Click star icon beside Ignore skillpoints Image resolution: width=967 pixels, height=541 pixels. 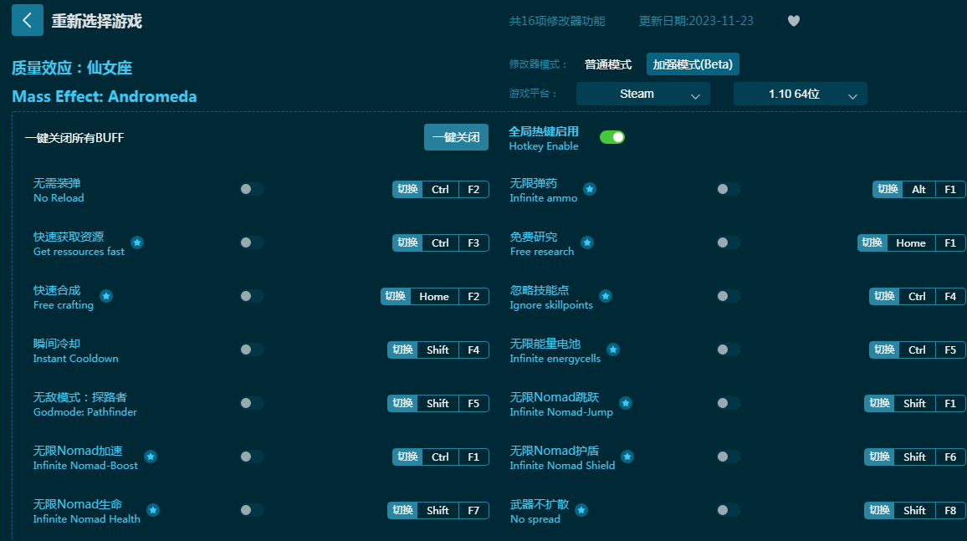pyautogui.click(x=606, y=296)
